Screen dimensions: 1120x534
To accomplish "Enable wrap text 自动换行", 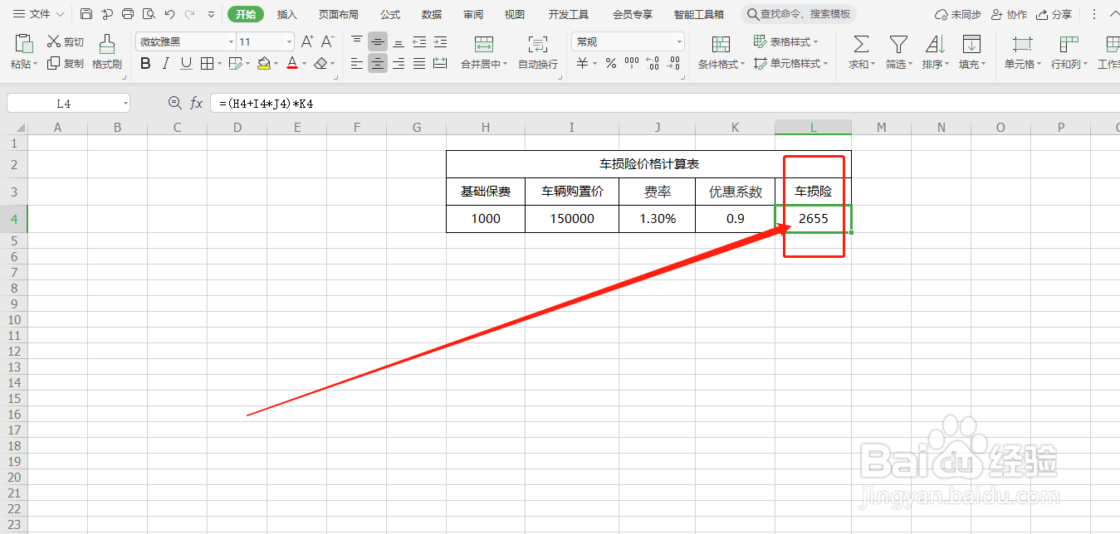I will click(x=537, y=50).
